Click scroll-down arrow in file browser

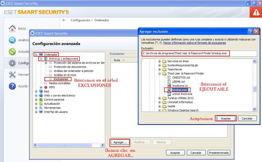[x=254, y=109]
